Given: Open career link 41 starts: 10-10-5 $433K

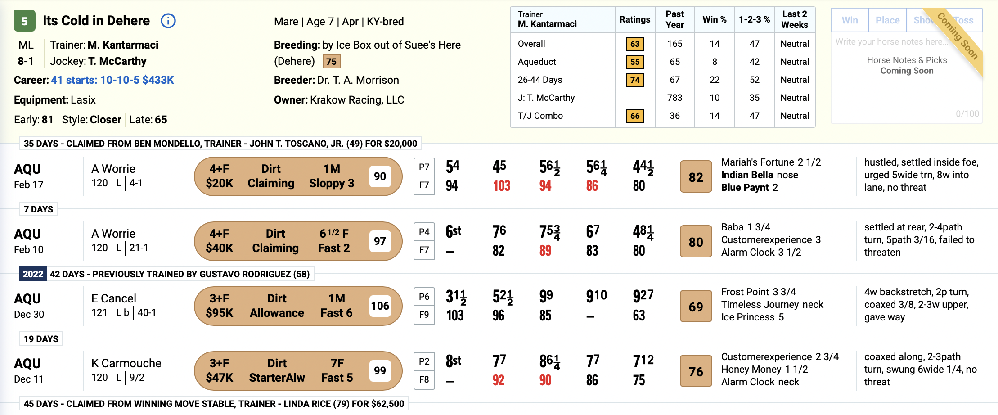Looking at the screenshot, I should pos(112,80).
